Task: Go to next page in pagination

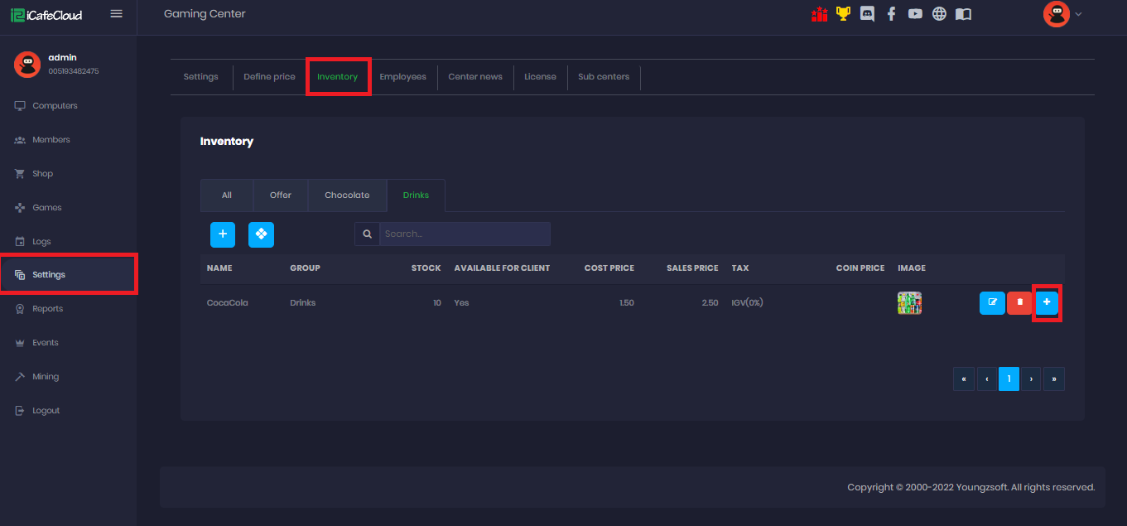Action: point(1031,379)
